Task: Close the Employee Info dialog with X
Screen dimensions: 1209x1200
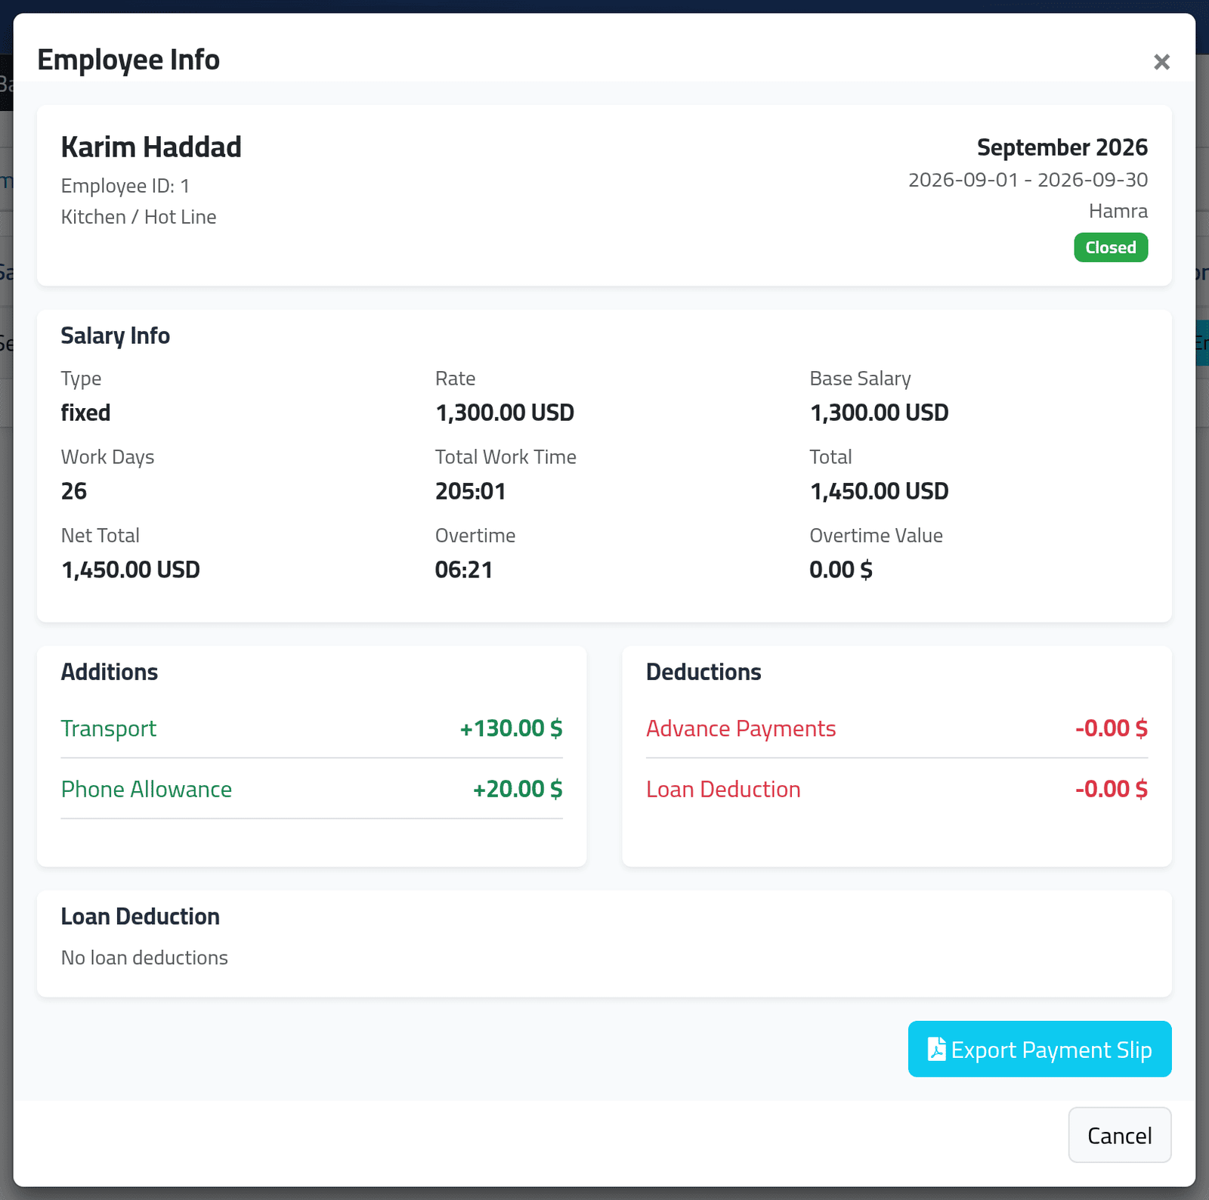Action: click(x=1161, y=62)
